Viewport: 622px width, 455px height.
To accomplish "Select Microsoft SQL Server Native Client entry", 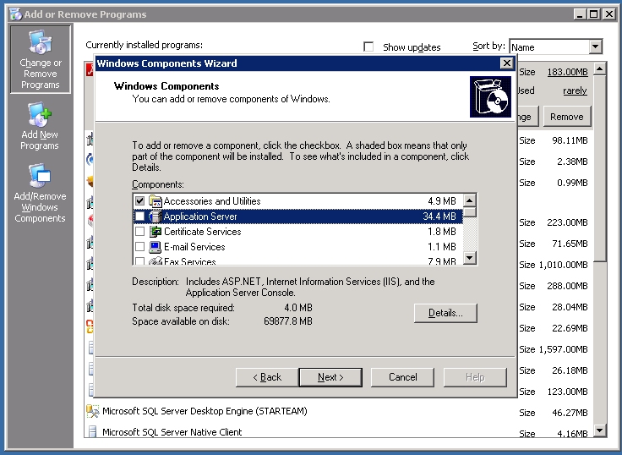I will pyautogui.click(x=172, y=432).
